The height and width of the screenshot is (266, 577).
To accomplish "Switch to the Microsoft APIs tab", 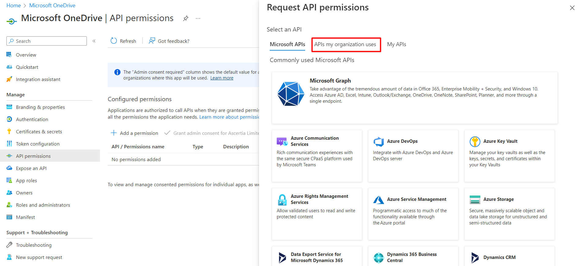I will [x=287, y=44].
